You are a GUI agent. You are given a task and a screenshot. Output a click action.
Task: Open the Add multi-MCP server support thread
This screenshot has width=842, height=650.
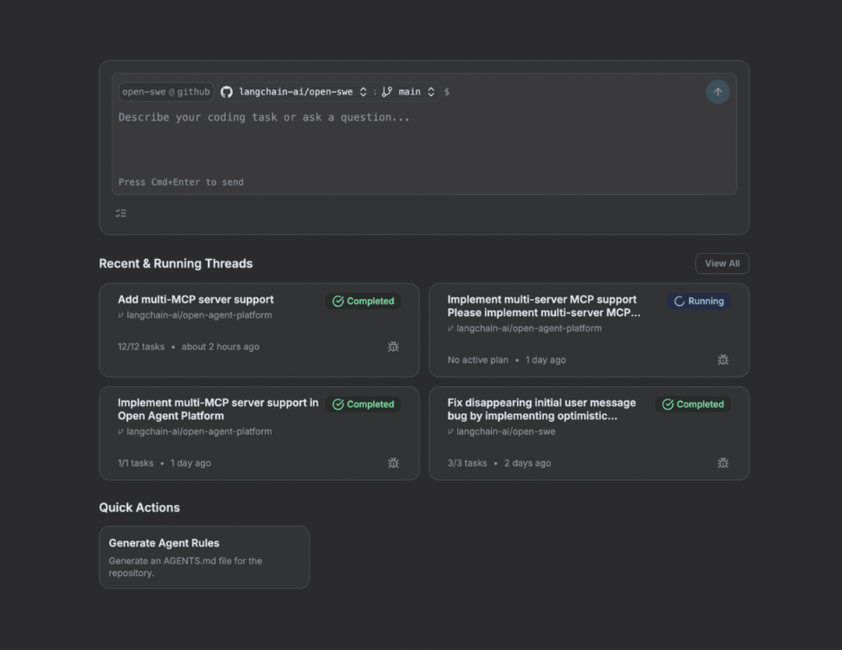click(260, 330)
